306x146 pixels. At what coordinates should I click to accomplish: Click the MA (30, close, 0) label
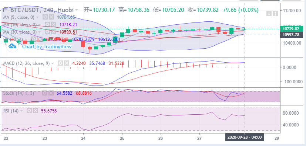point(20,32)
